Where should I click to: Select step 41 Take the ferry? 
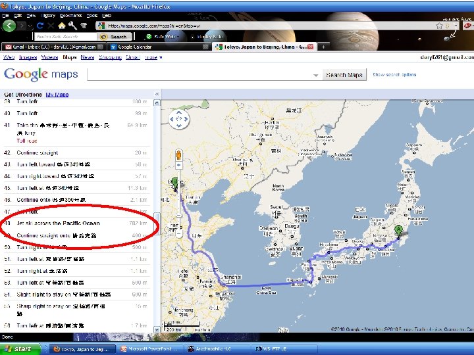click(77, 133)
